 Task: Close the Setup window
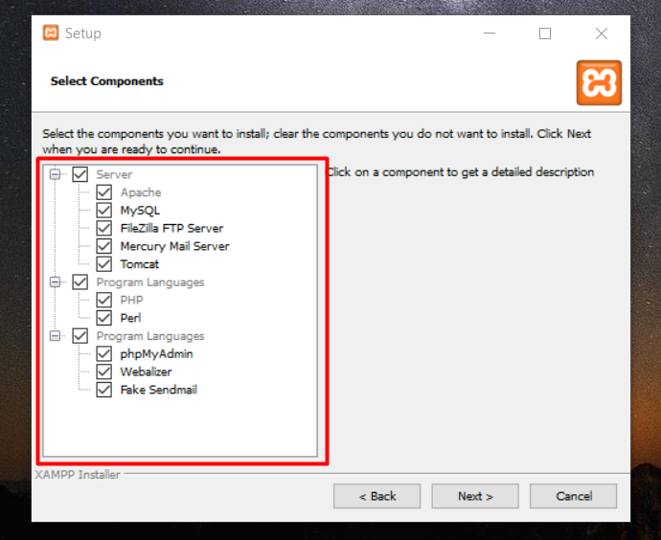(x=602, y=34)
